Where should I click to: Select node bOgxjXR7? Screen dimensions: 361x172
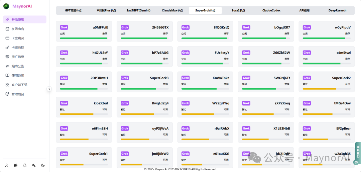click(266, 31)
